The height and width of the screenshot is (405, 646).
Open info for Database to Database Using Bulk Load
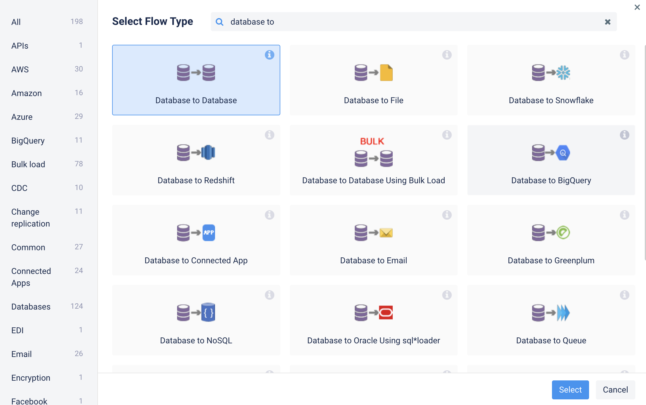[447, 135]
